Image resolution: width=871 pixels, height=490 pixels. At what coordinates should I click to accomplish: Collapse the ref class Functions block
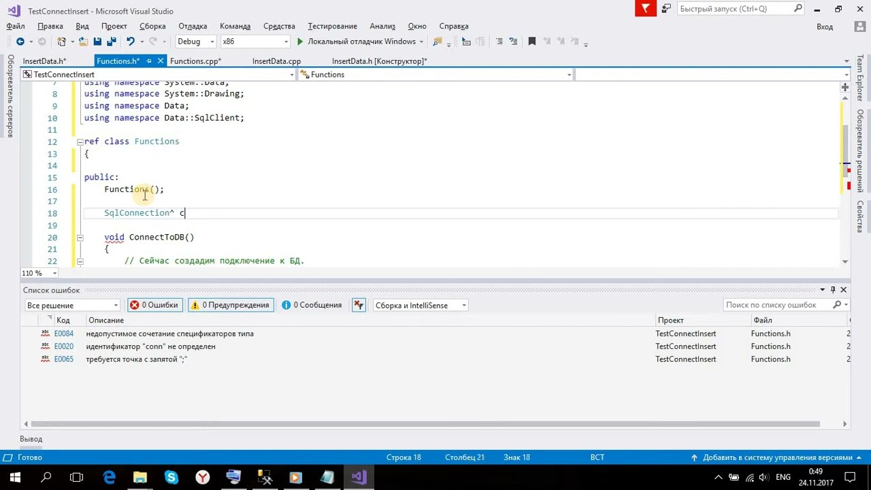coord(80,142)
